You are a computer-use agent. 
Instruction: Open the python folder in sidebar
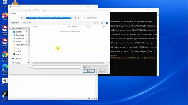pos(18,51)
